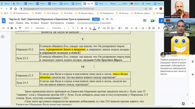Open bookmark folder 02. Музыка. Аудио

85,13
